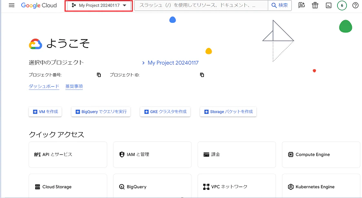
Task: Open the Kubernetes Engine card
Action: [321, 186]
